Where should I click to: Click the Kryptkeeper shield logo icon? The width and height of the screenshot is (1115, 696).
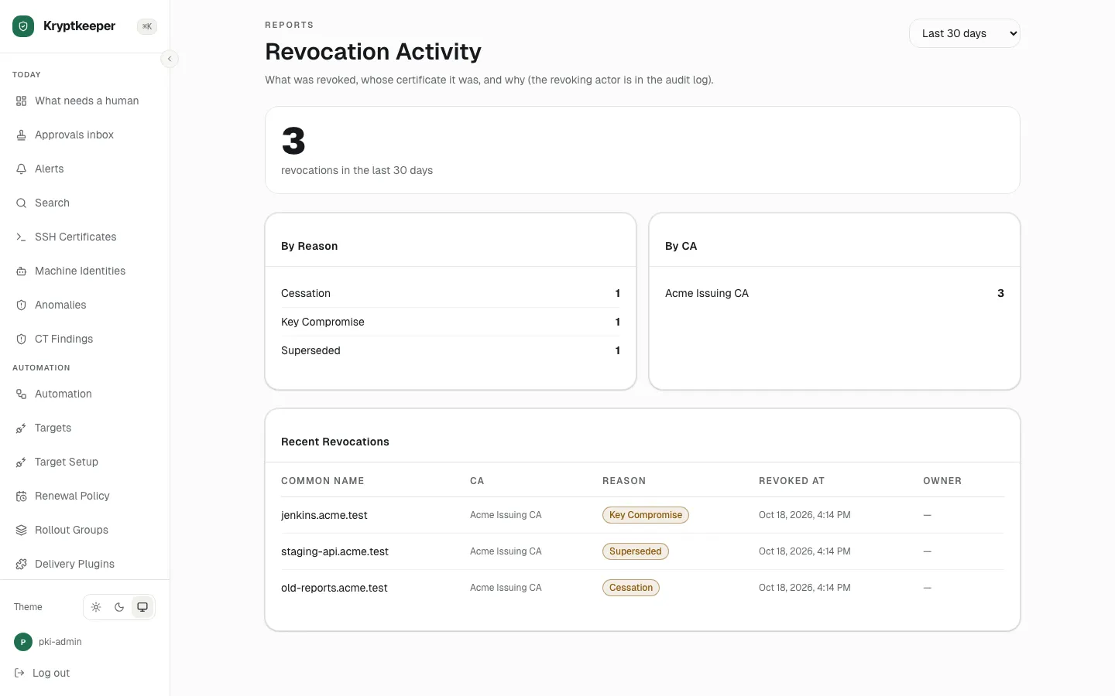point(23,26)
